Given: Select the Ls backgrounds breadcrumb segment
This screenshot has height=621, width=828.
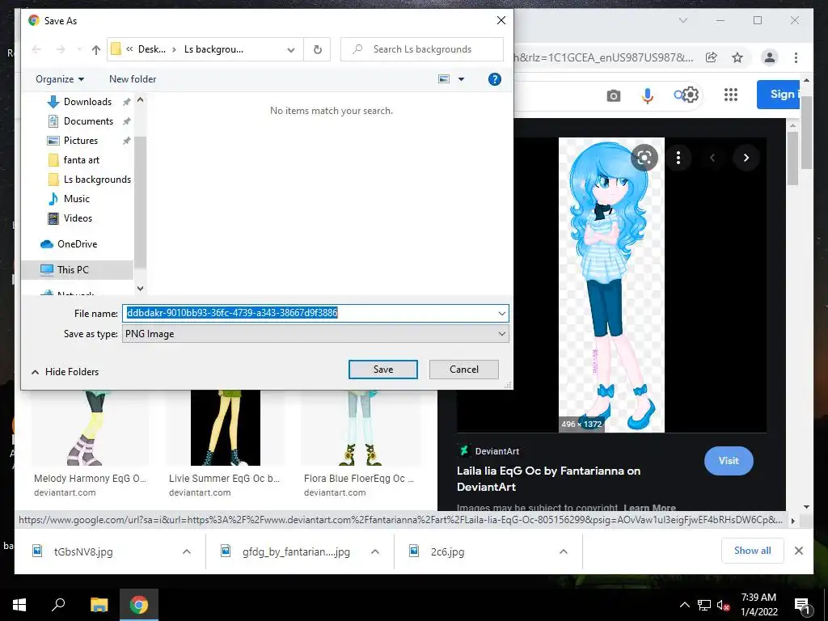Looking at the screenshot, I should [x=213, y=49].
